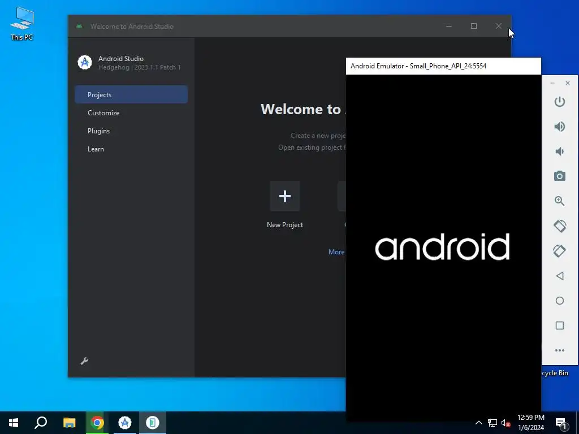Show hidden system tray icons
Screen dimensions: 579x434
pyautogui.click(x=478, y=423)
